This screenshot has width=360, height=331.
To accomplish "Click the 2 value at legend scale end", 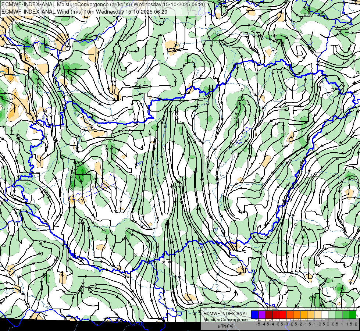I will (356, 324).
